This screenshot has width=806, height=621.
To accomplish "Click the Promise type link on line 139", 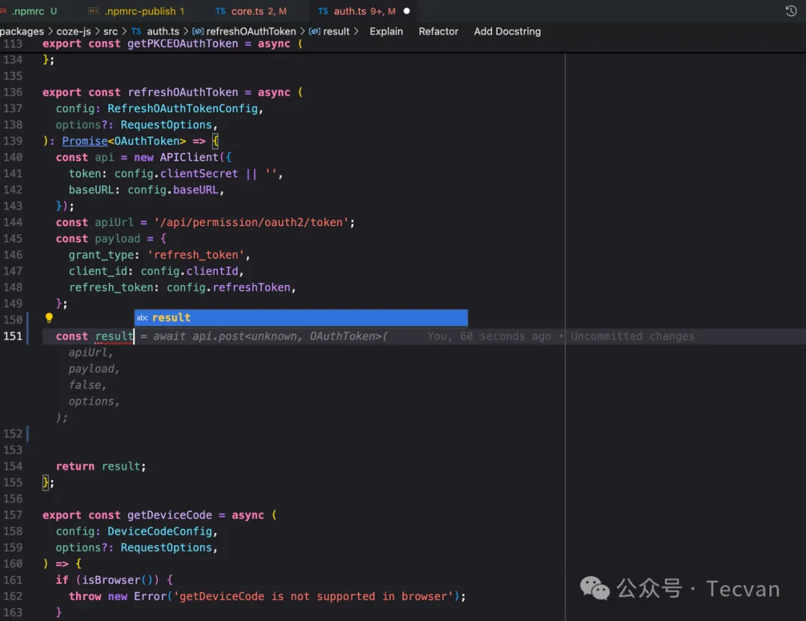I will click(84, 141).
